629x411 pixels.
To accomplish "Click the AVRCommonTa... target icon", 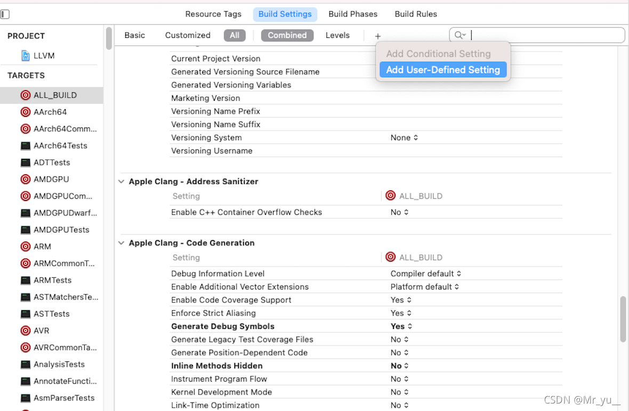I will pyautogui.click(x=25, y=348).
